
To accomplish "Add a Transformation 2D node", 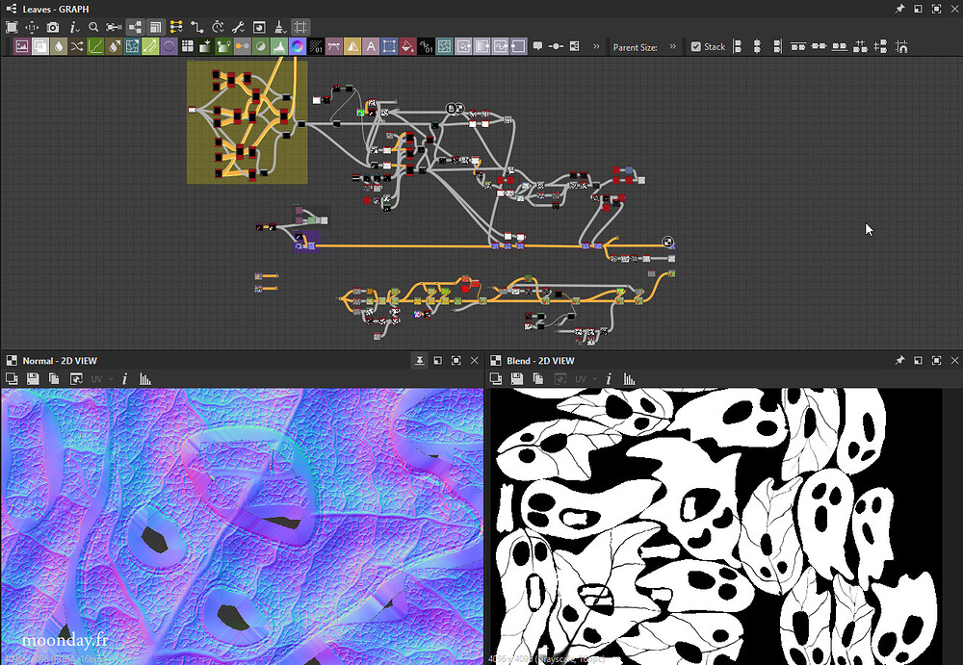I will pos(389,46).
